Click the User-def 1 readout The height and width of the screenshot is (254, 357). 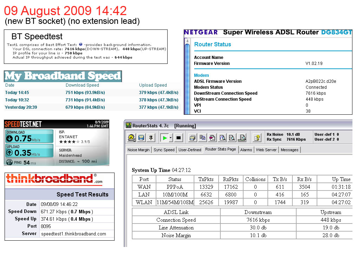coord(327,134)
